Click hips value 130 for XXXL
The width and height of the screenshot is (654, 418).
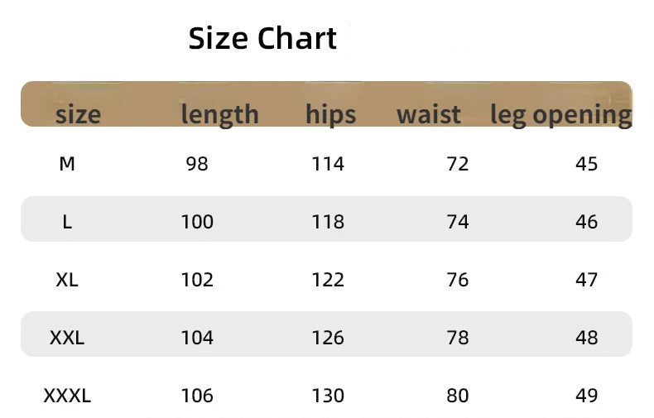coord(329,396)
